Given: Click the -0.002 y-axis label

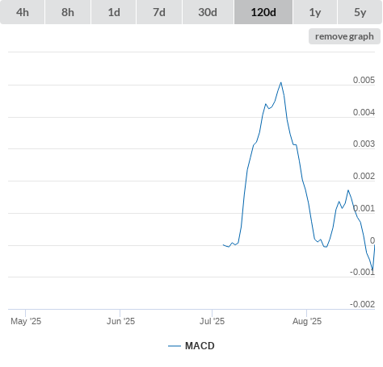Looking at the screenshot, I should [x=362, y=304].
